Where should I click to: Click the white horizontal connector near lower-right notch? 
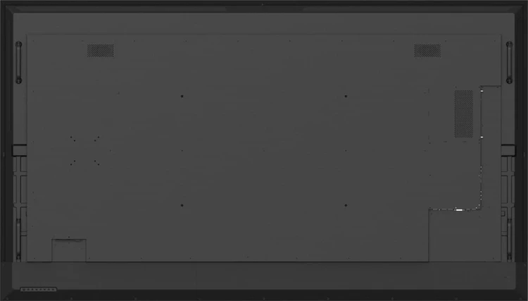(x=459, y=210)
